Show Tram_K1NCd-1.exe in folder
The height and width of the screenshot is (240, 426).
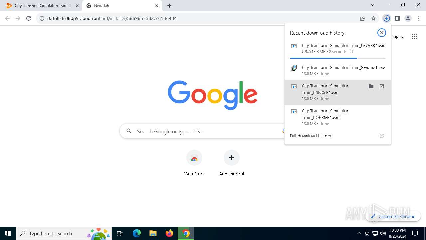(x=371, y=86)
